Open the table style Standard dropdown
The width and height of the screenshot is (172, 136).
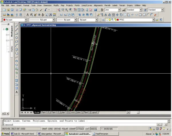(x=162, y=10)
